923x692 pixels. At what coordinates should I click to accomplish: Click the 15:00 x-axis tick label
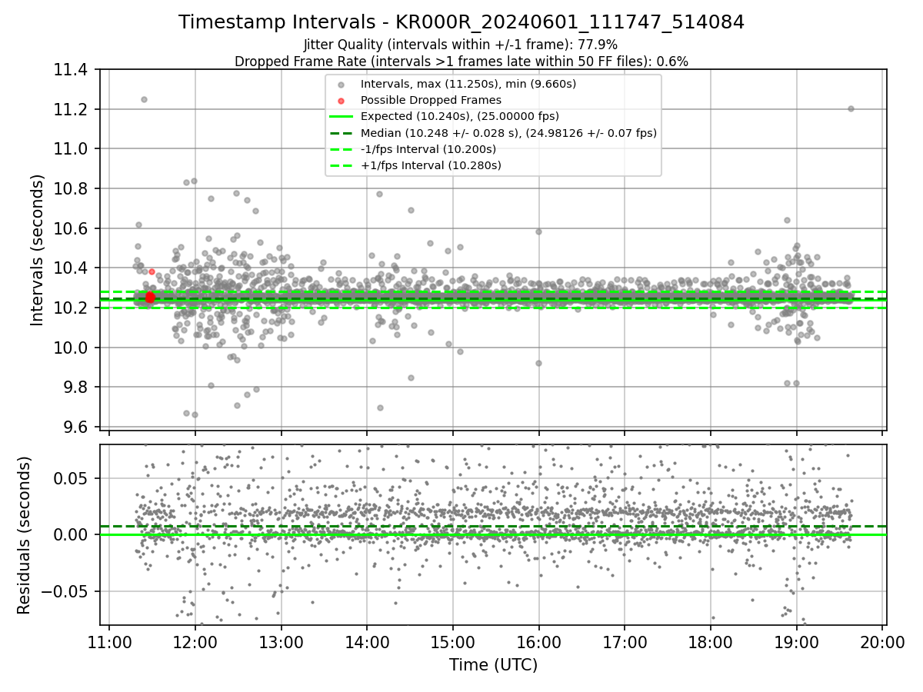[x=453, y=642]
